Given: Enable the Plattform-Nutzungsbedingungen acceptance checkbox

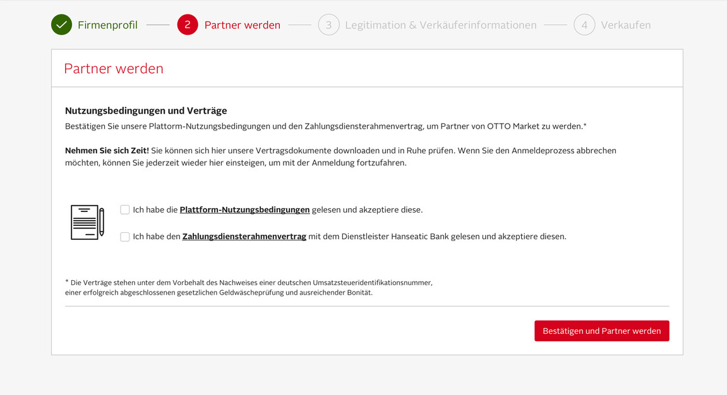Looking at the screenshot, I should [x=124, y=209].
